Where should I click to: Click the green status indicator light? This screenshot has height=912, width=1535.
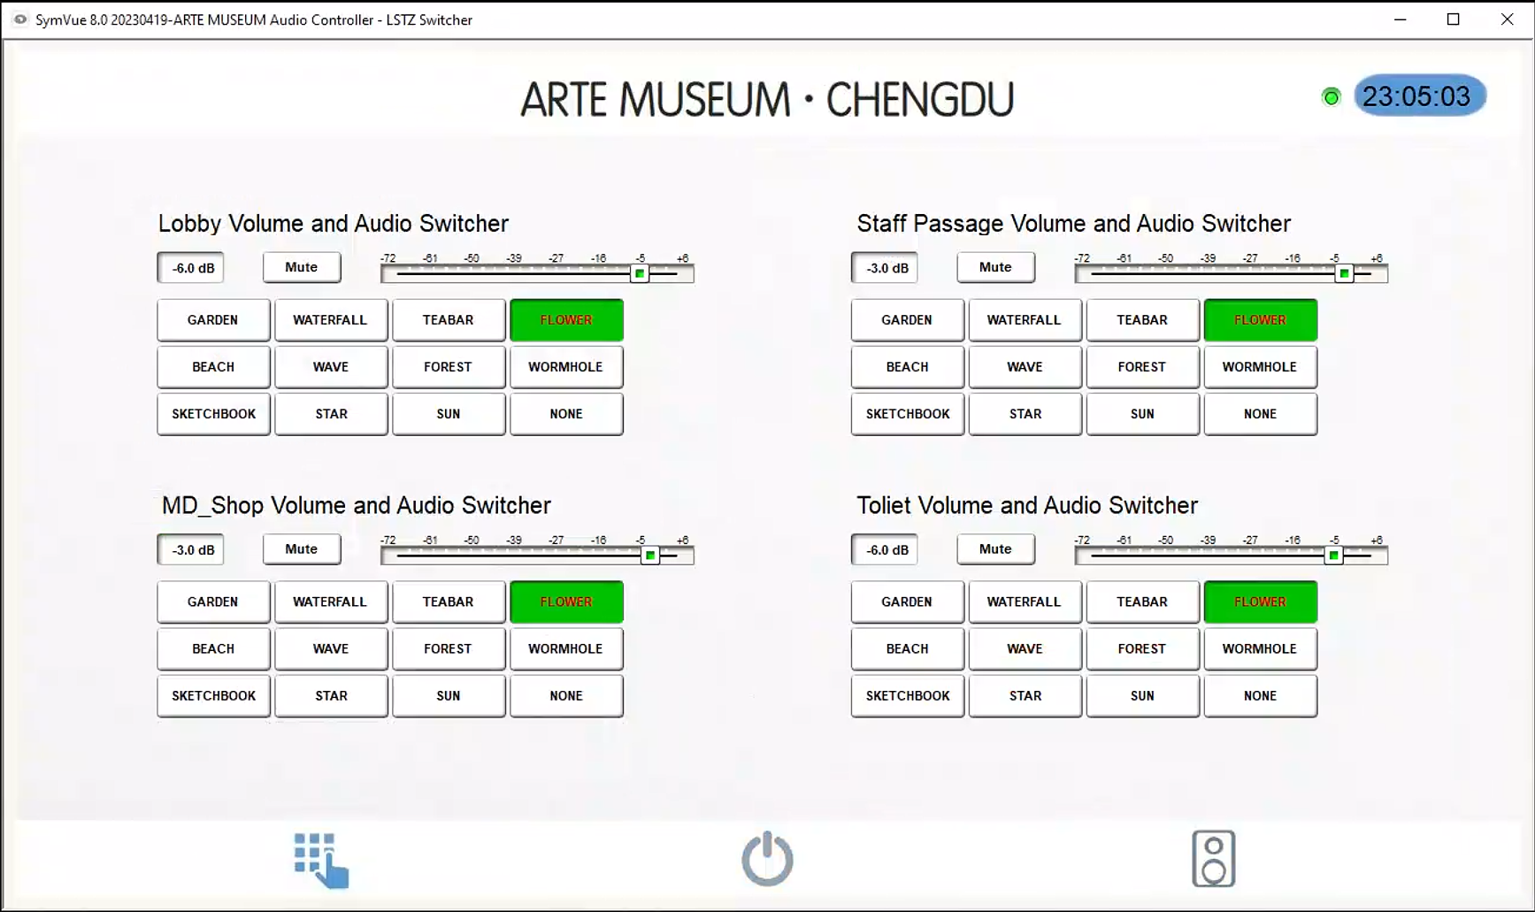1331,97
